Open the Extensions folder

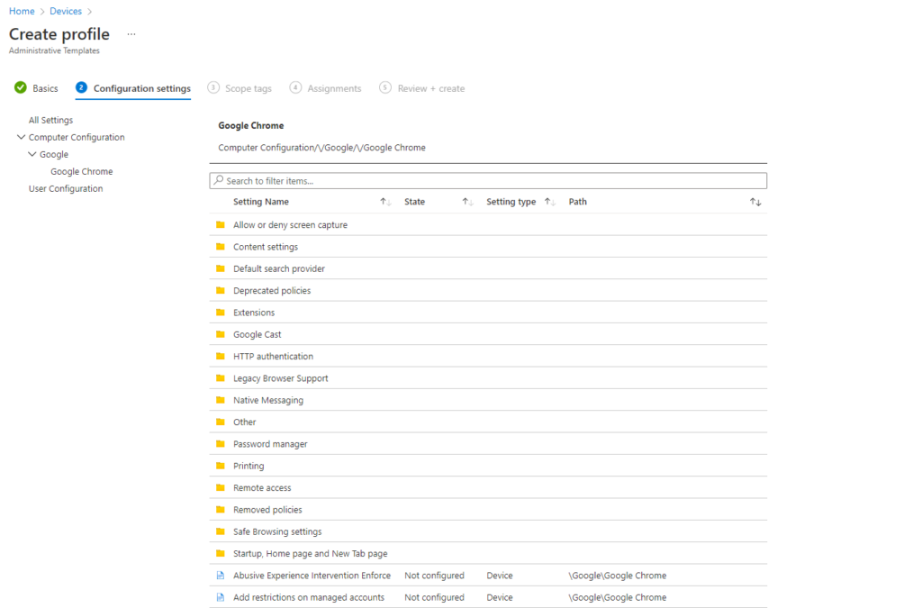tap(254, 313)
